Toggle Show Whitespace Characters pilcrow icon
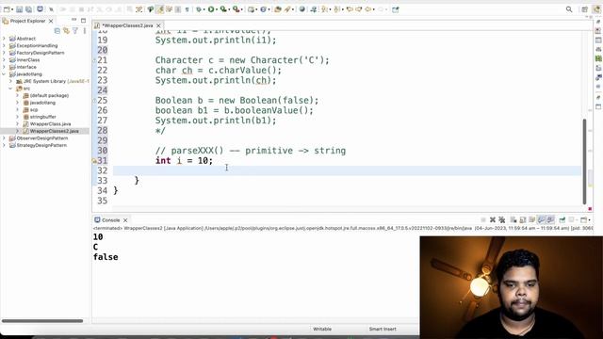The image size is (603, 339). pyautogui.click(x=187, y=9)
